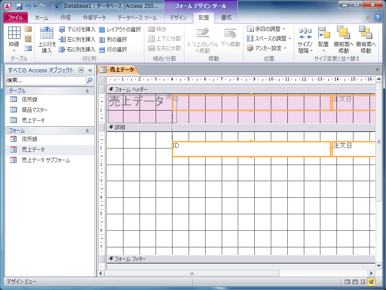Switch to Datasheet view in status bar
386x290 pixels.
(x=355, y=282)
